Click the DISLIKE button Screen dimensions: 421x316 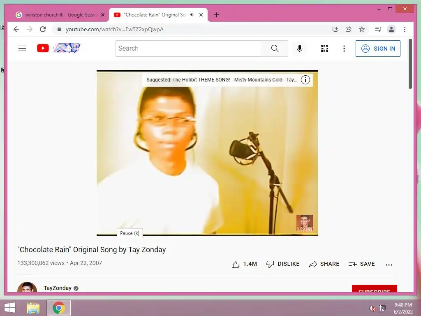tap(282, 264)
